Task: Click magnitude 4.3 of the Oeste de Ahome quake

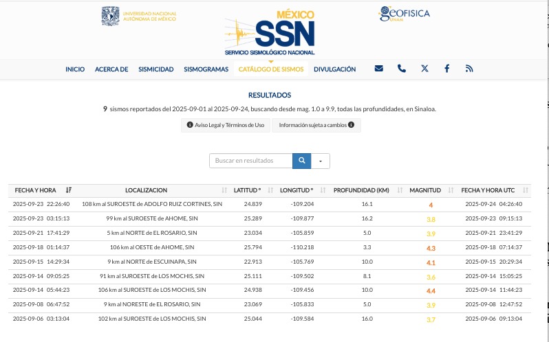Action: point(431,249)
